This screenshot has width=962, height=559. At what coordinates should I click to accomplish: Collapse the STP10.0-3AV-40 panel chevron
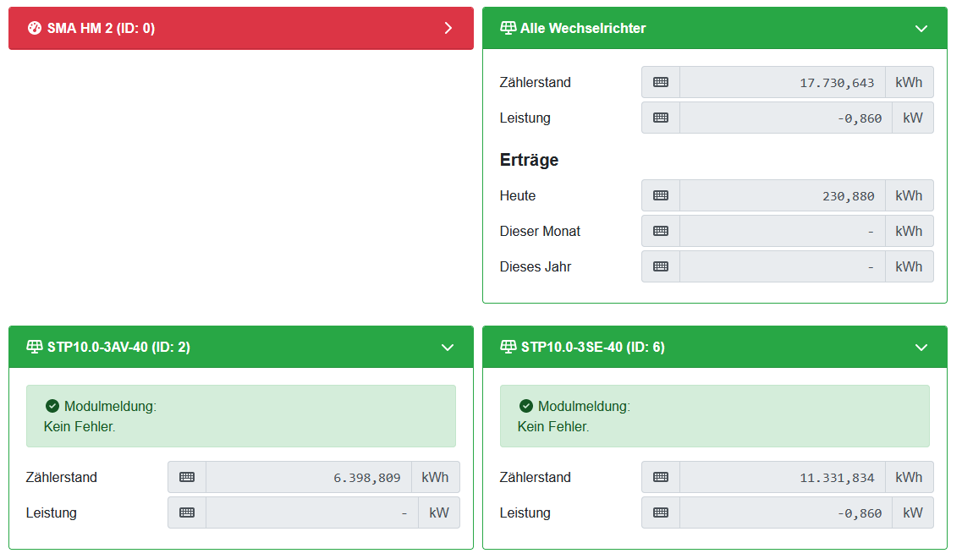pos(448,347)
